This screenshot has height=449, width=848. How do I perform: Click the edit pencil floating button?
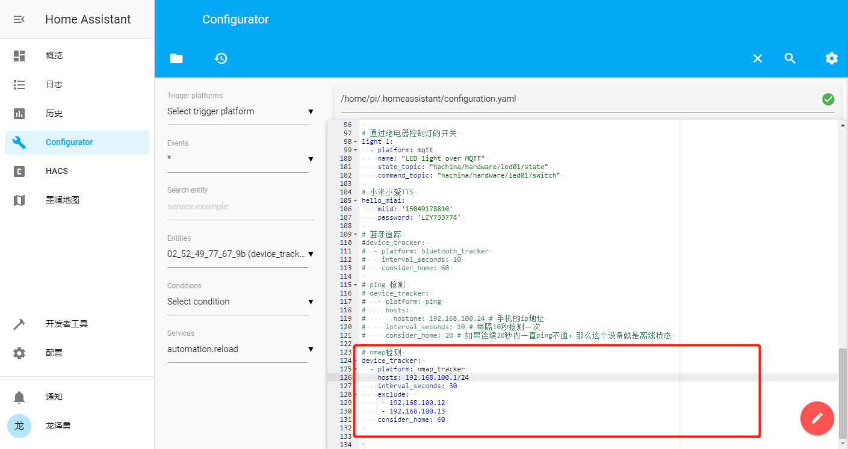(x=817, y=418)
